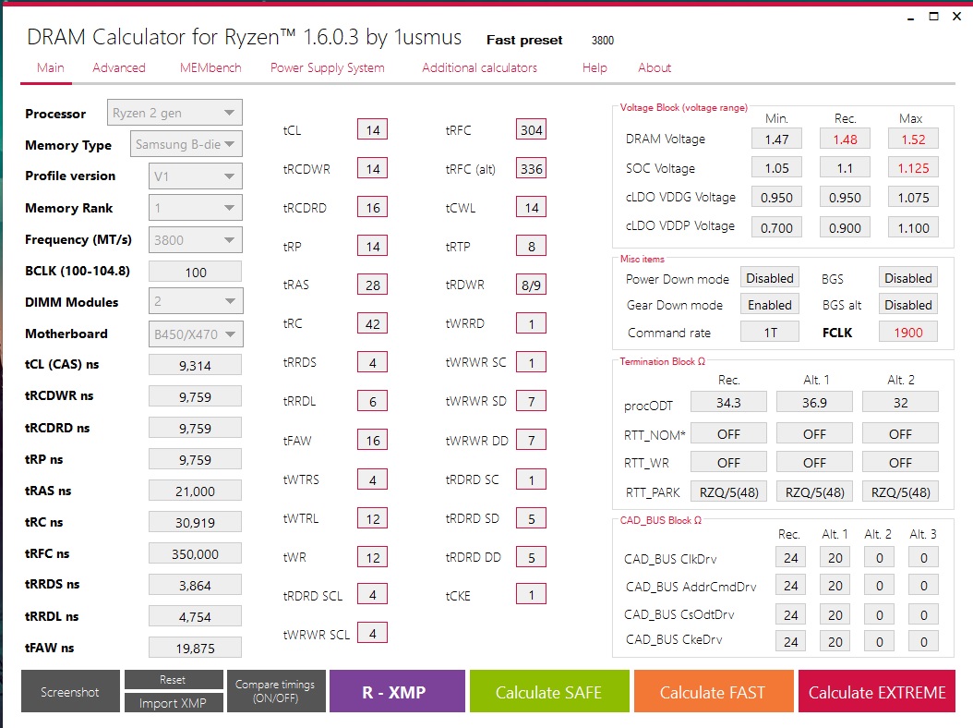The width and height of the screenshot is (973, 728).
Task: Click the DRAM Voltage Max value 1.52
Action: [913, 140]
